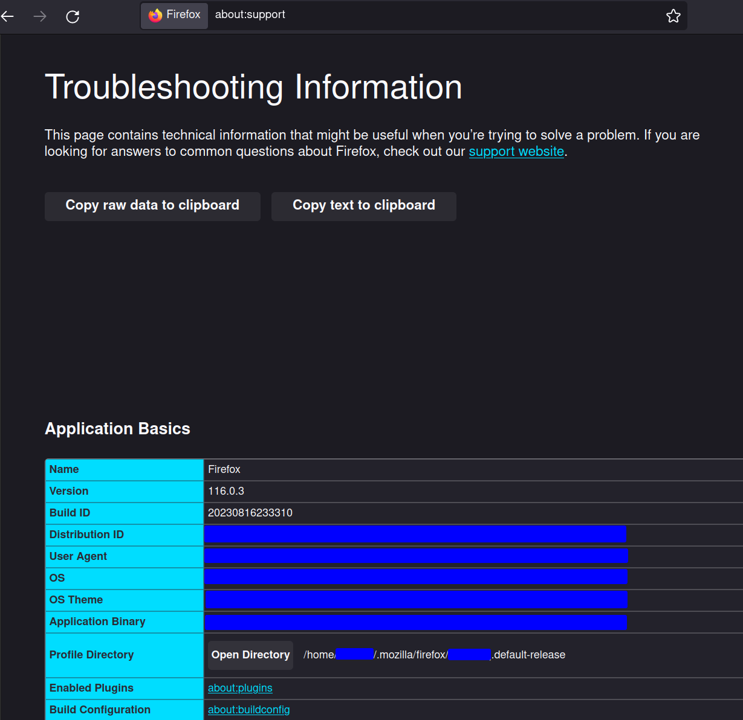The width and height of the screenshot is (743, 720).
Task: Open Directory for the profile folder
Action: click(x=250, y=655)
